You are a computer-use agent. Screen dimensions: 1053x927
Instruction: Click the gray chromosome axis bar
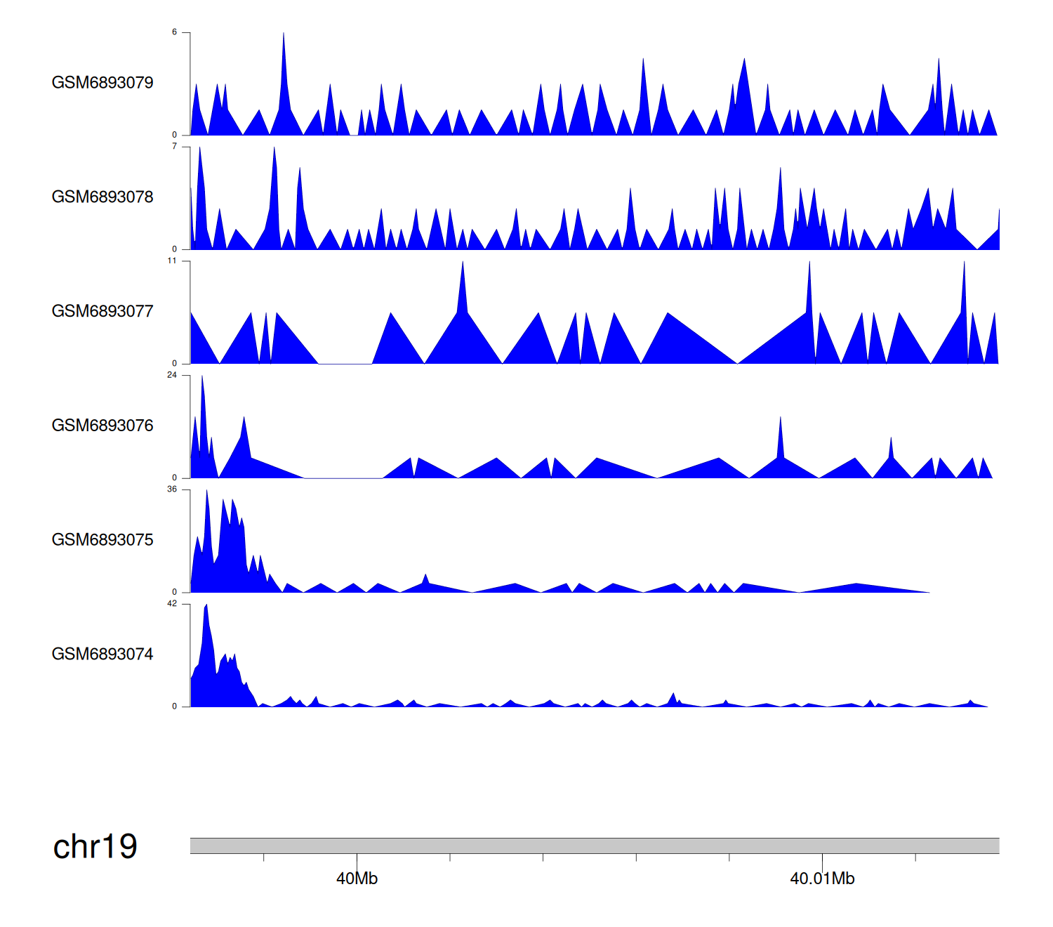(594, 846)
